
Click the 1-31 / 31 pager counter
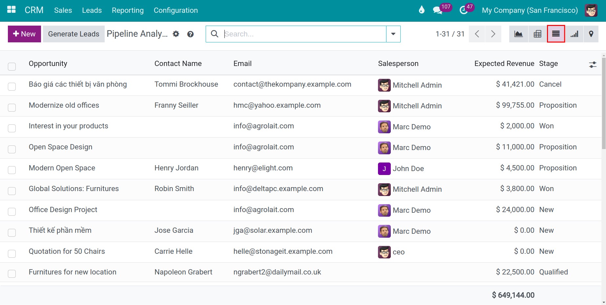click(x=450, y=34)
